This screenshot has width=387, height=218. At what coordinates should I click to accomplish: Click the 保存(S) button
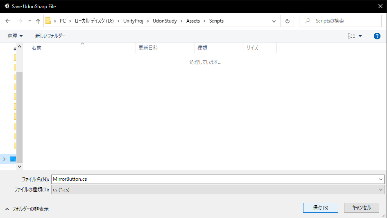coord(321,208)
